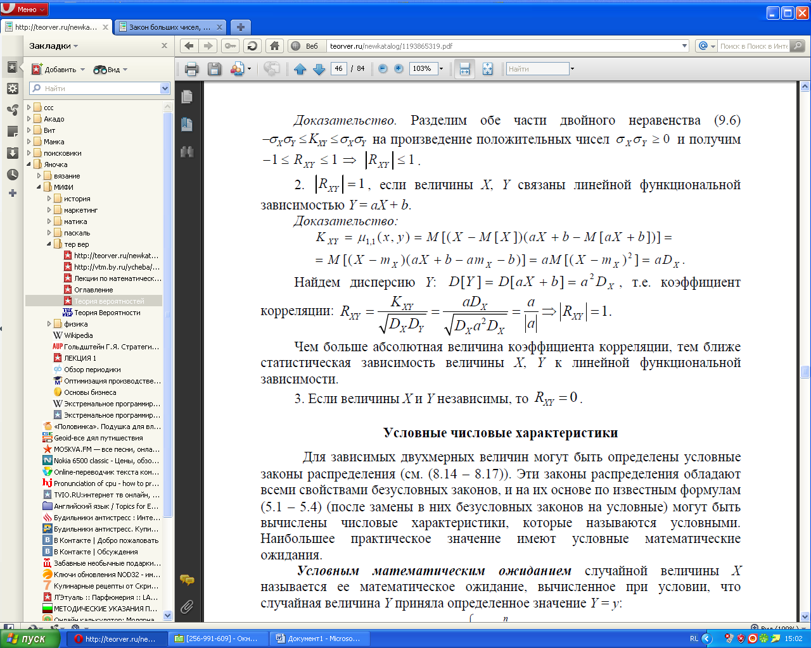Open PDF pages thumbnails panel

[x=187, y=97]
